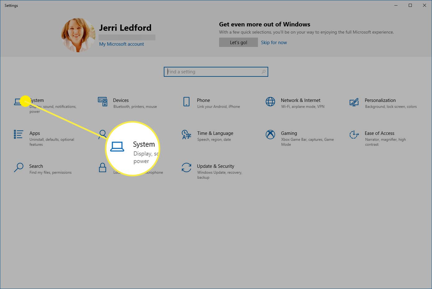Click 'Speech, region, date' description
This screenshot has width=432, height=289.
coord(214,140)
